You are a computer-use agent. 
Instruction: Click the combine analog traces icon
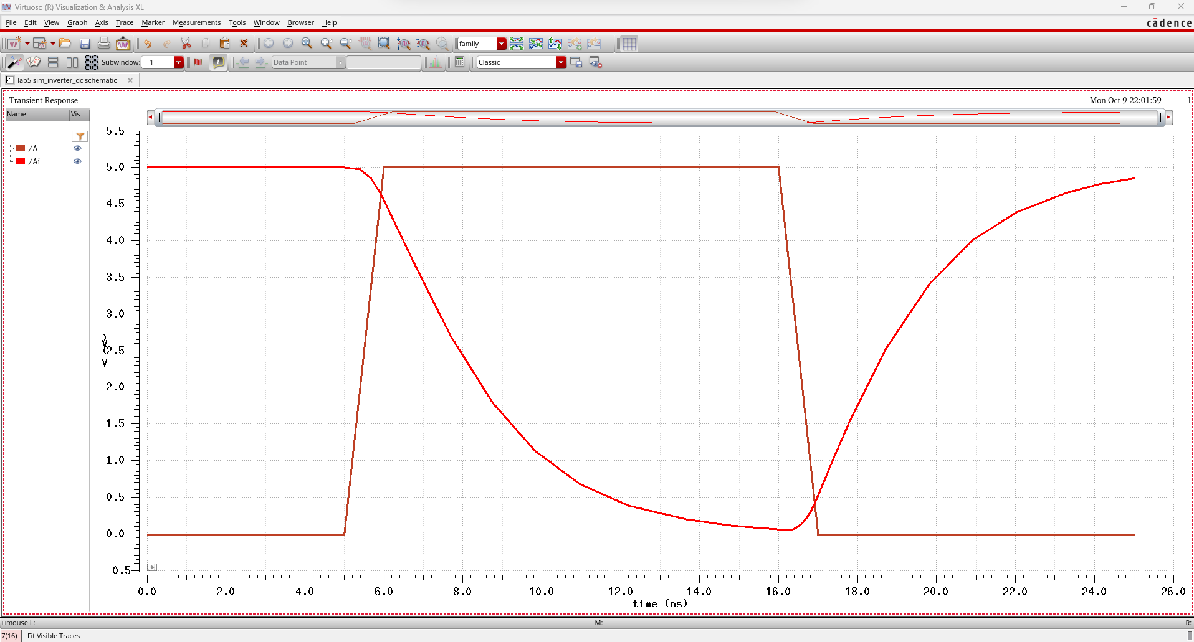pos(536,44)
